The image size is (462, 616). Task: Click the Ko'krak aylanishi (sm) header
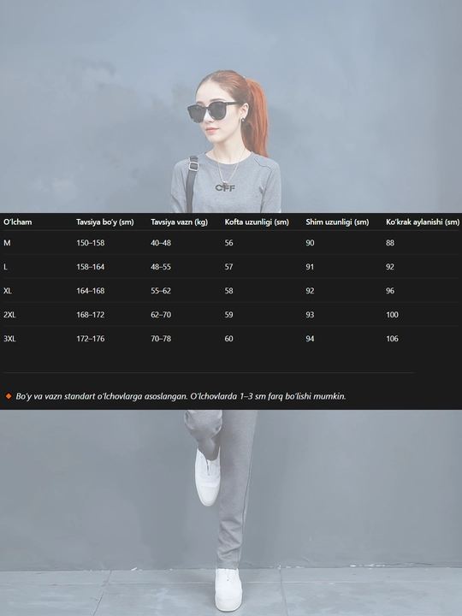pos(423,222)
